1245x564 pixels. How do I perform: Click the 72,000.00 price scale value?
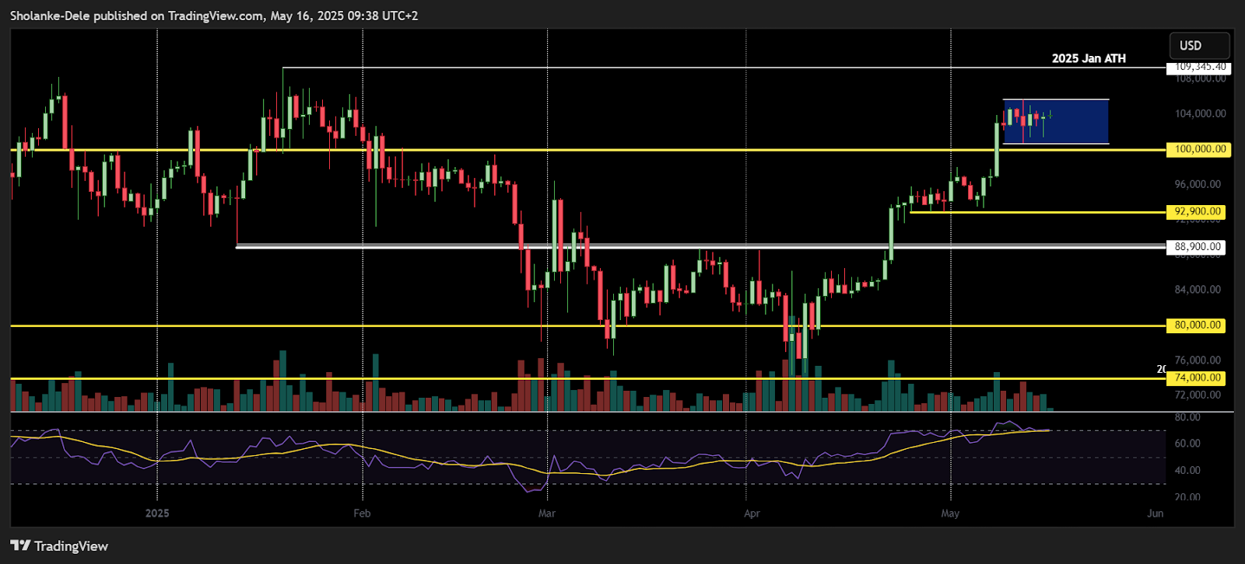1198,395
